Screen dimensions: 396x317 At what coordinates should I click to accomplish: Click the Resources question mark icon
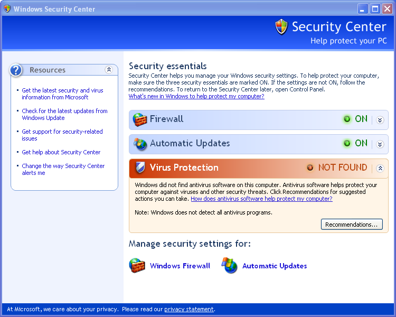pyautogui.click(x=17, y=70)
